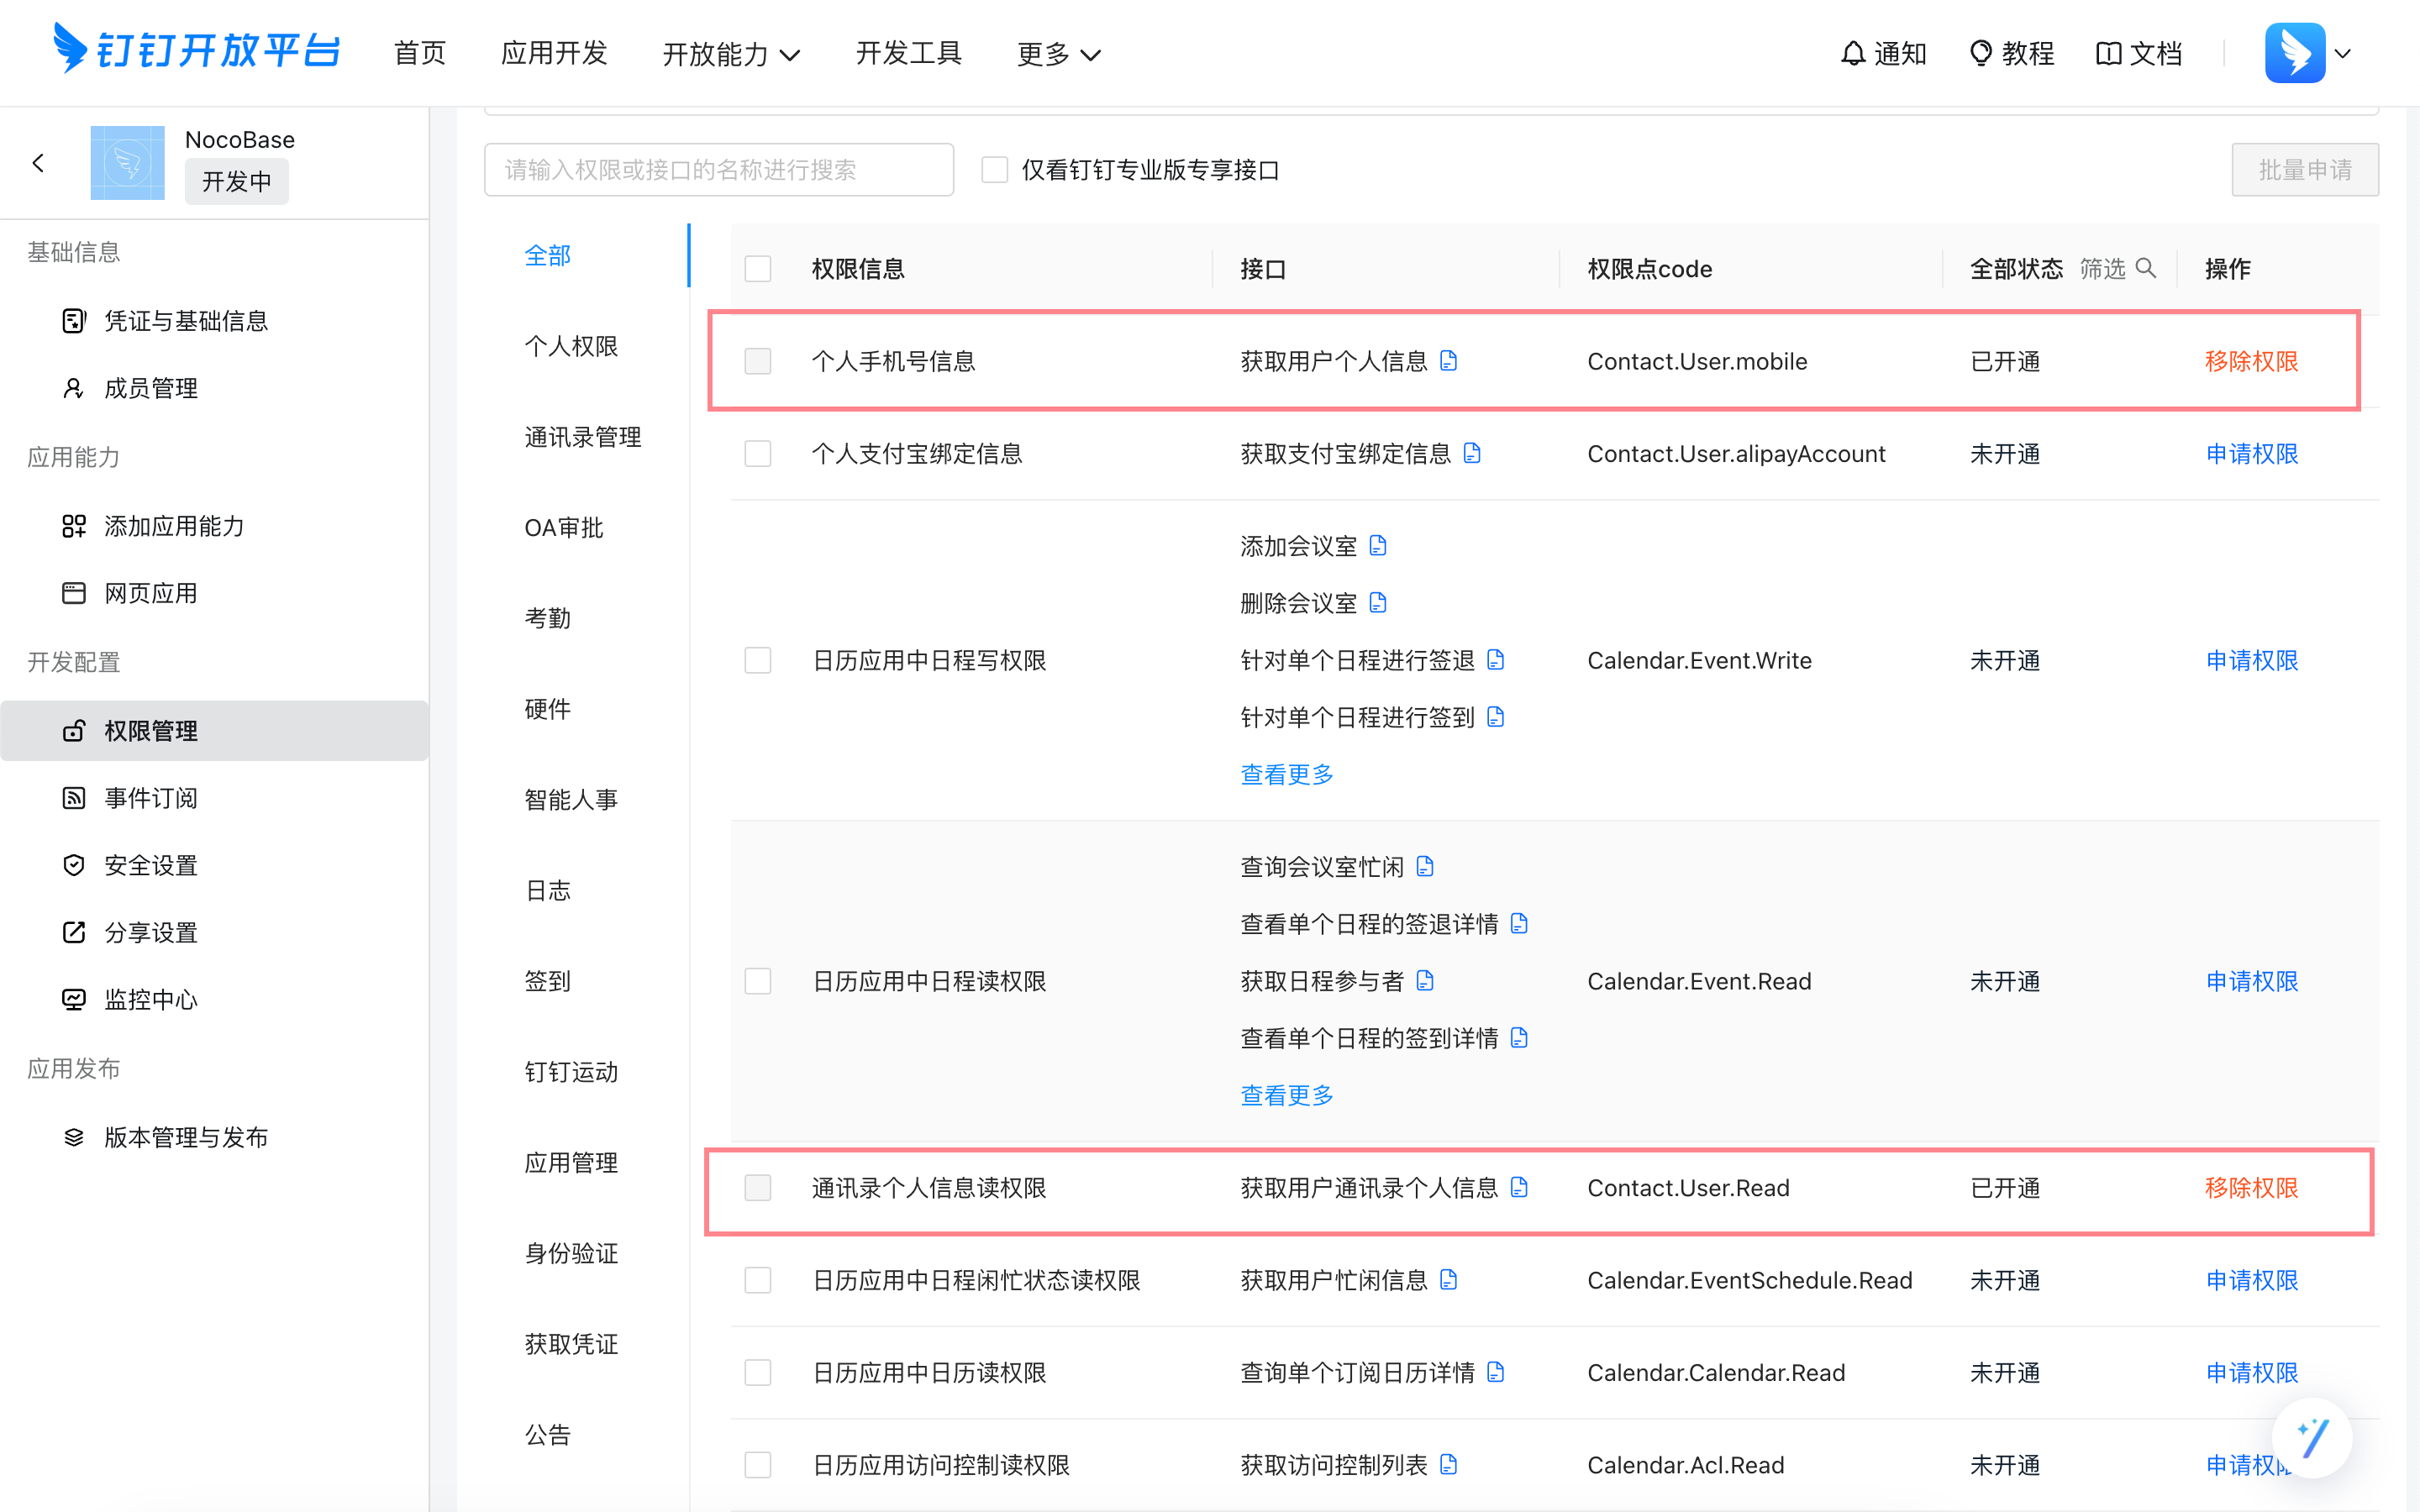Enable 仅看钉钉专业版专享接口 checkbox
This screenshot has width=2420, height=1512.
pyautogui.click(x=994, y=170)
